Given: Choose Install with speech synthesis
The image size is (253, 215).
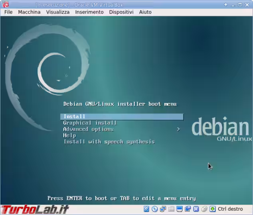Looking at the screenshot, I should coord(109,142).
